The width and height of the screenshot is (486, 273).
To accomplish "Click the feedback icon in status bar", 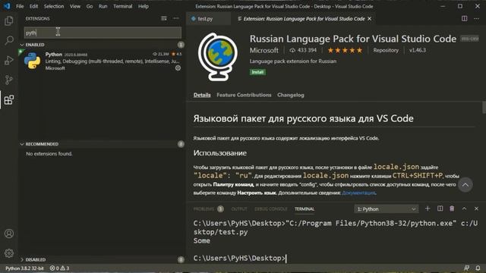I will pos(466,268).
